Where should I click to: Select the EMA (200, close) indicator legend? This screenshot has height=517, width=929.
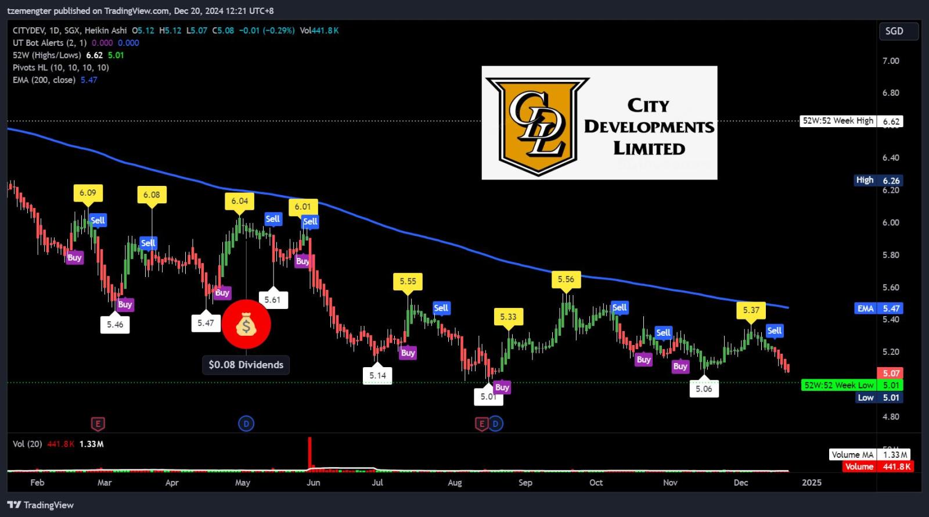(44, 80)
